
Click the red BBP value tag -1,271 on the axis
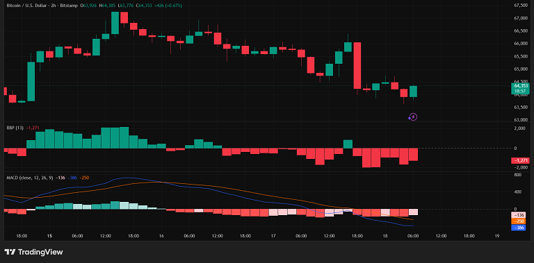(520, 160)
